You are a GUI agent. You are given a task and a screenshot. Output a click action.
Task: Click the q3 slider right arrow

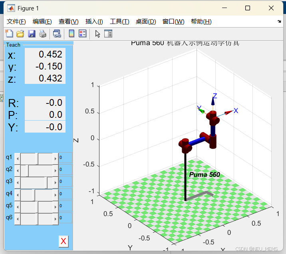pos(56,183)
